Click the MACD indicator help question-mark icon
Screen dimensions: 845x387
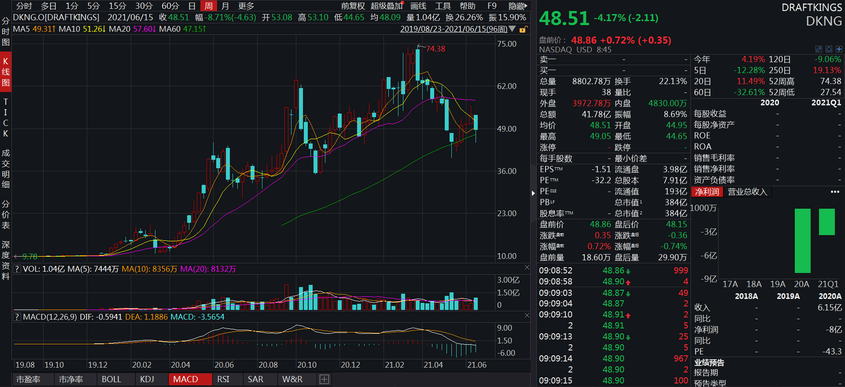[x=17, y=317]
